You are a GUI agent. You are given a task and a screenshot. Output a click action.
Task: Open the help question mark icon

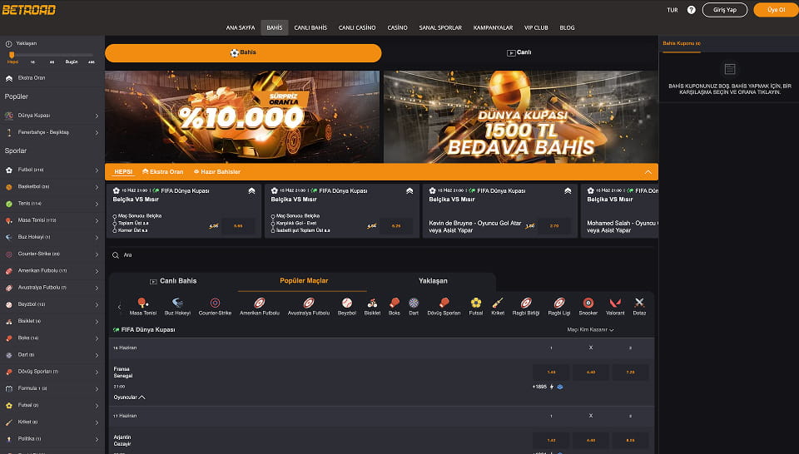coord(691,10)
